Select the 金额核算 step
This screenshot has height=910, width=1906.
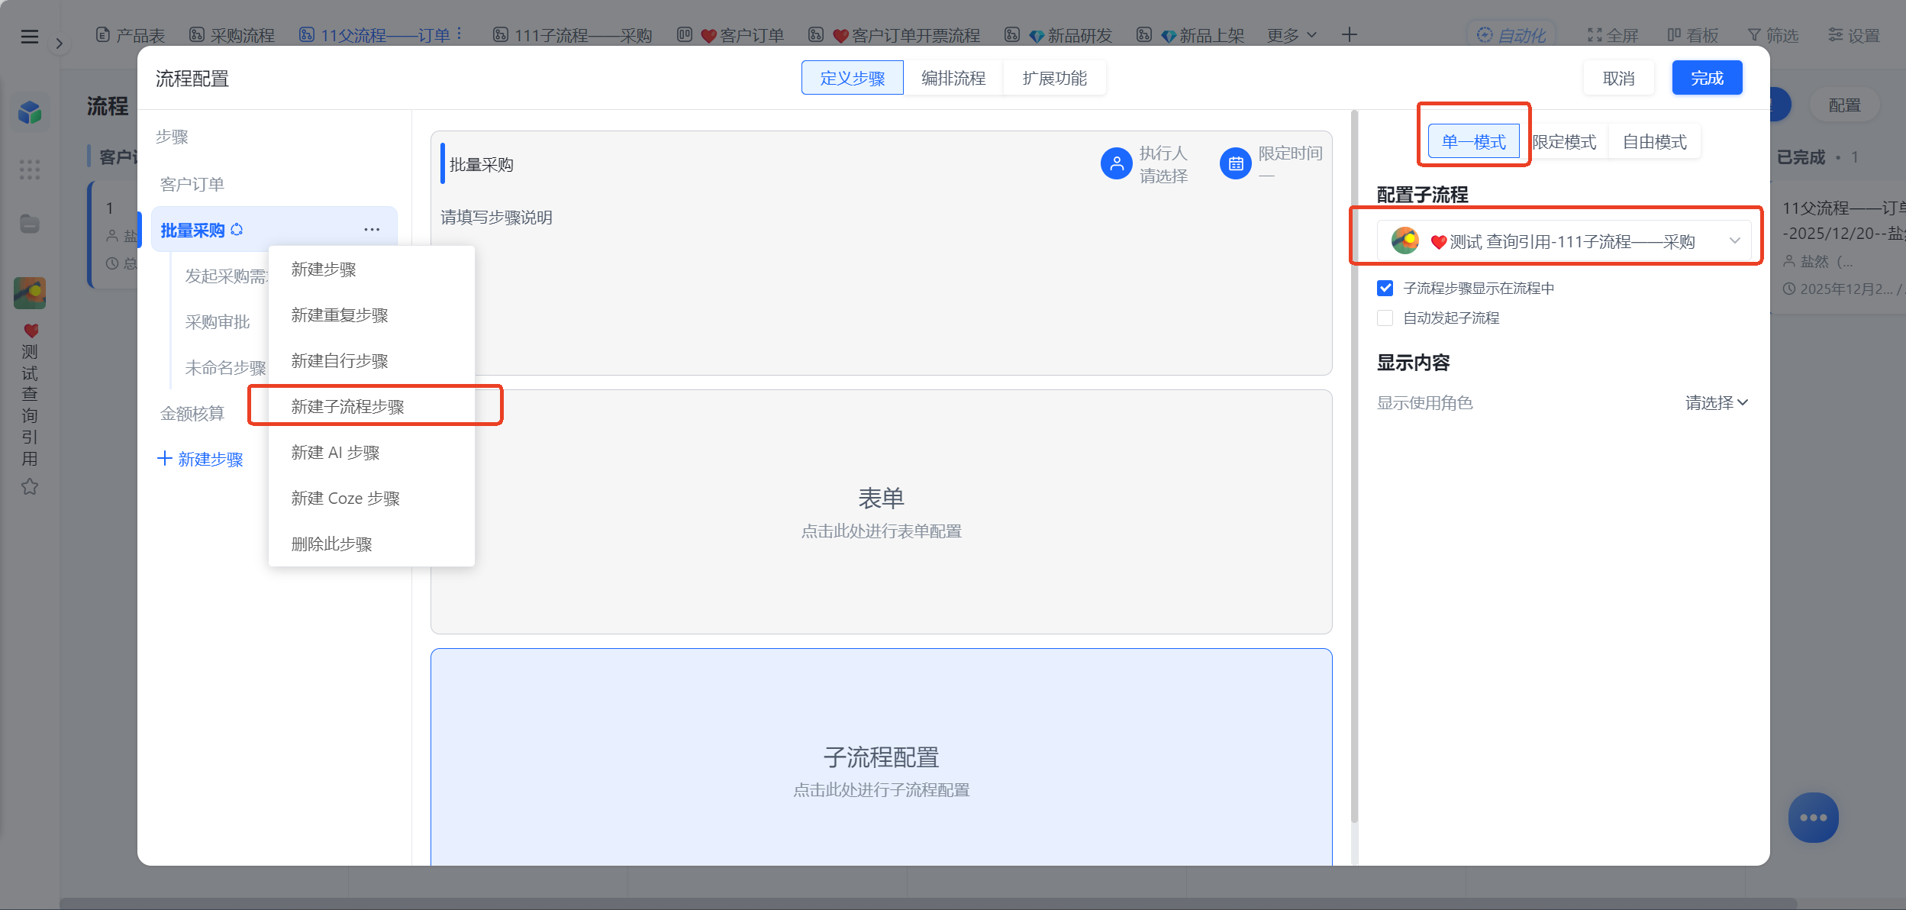click(192, 413)
